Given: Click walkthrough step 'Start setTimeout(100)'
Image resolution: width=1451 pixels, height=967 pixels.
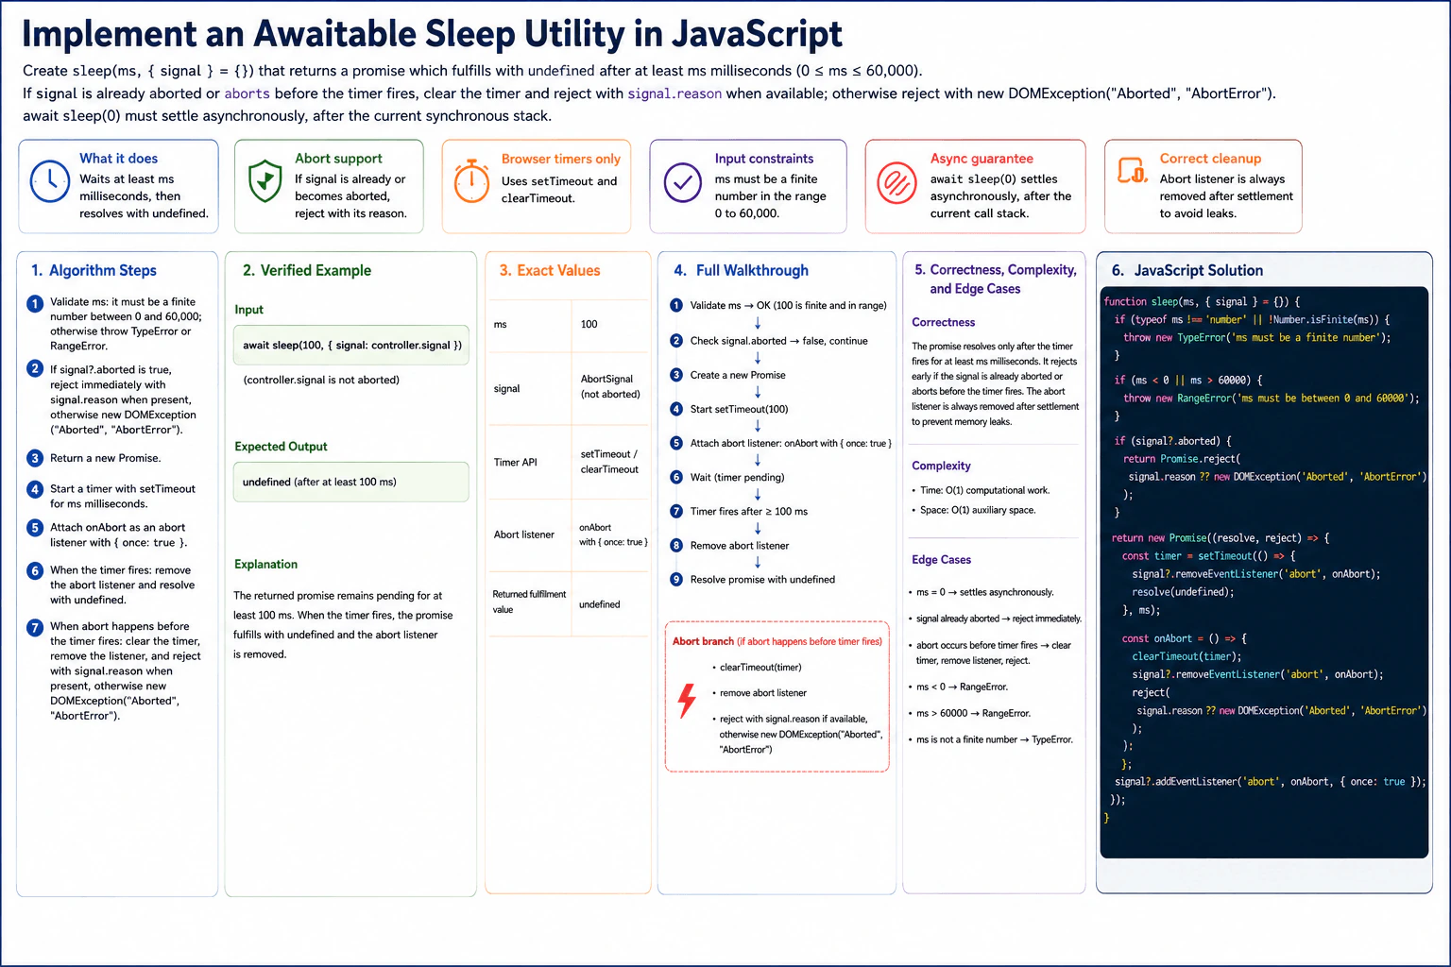Looking at the screenshot, I should [x=739, y=409].
